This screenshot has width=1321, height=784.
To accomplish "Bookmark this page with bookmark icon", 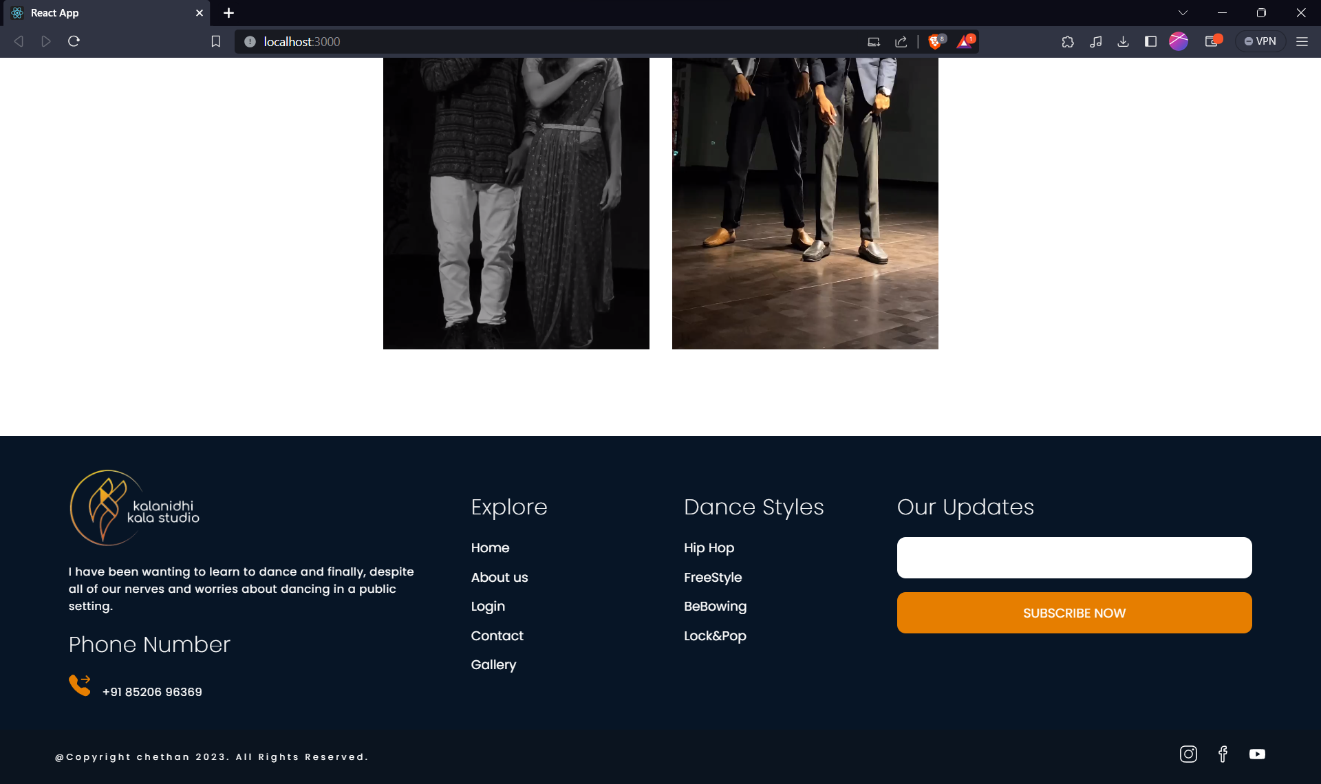I will [215, 41].
